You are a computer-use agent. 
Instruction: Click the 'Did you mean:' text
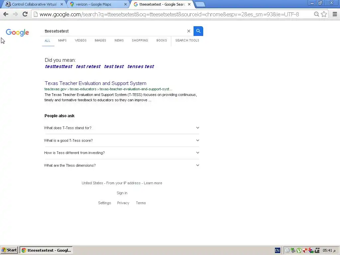tap(60, 60)
